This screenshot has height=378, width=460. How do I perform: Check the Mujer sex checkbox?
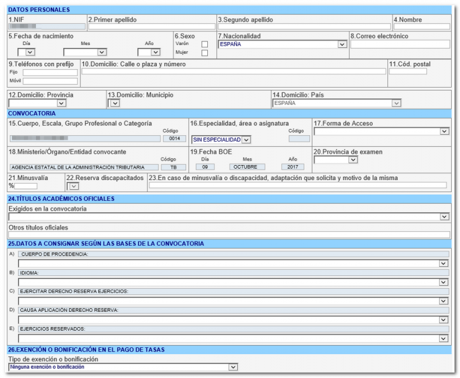pyautogui.click(x=205, y=53)
